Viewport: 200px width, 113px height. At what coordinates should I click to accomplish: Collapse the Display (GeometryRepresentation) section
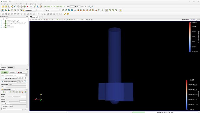[x=9, y=81]
